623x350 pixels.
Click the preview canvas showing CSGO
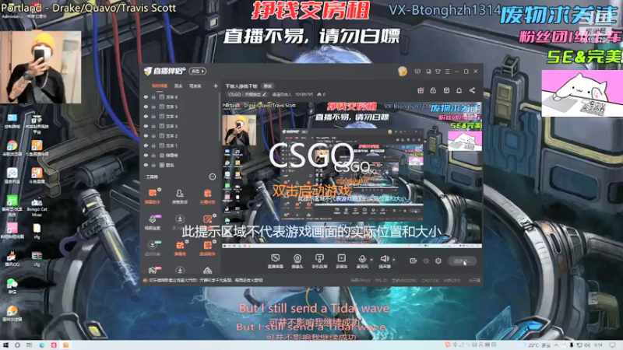(x=352, y=175)
